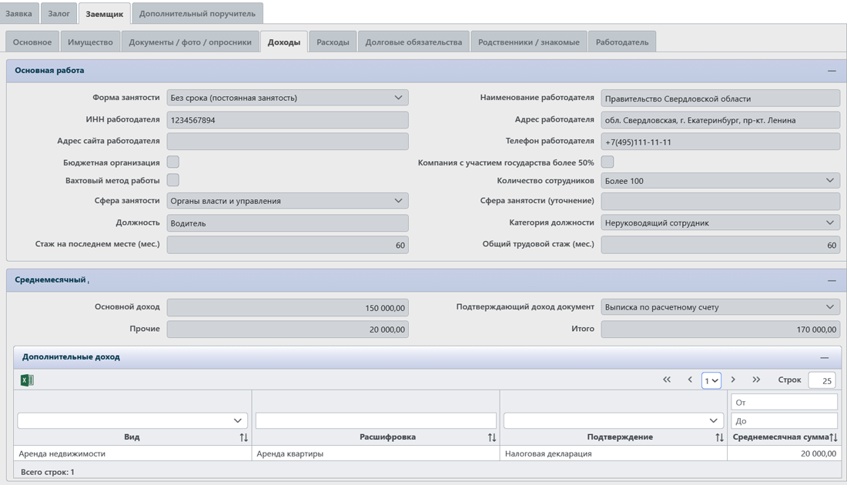Sort table by Подтверждение column

point(719,437)
